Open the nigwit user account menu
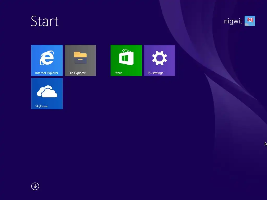The width and height of the screenshot is (267, 200). coord(233,21)
